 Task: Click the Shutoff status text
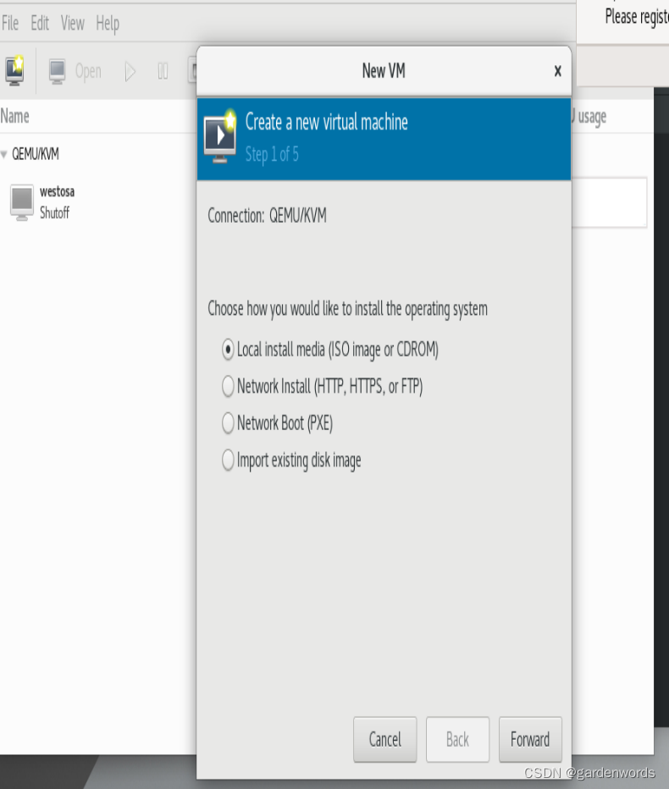point(54,212)
